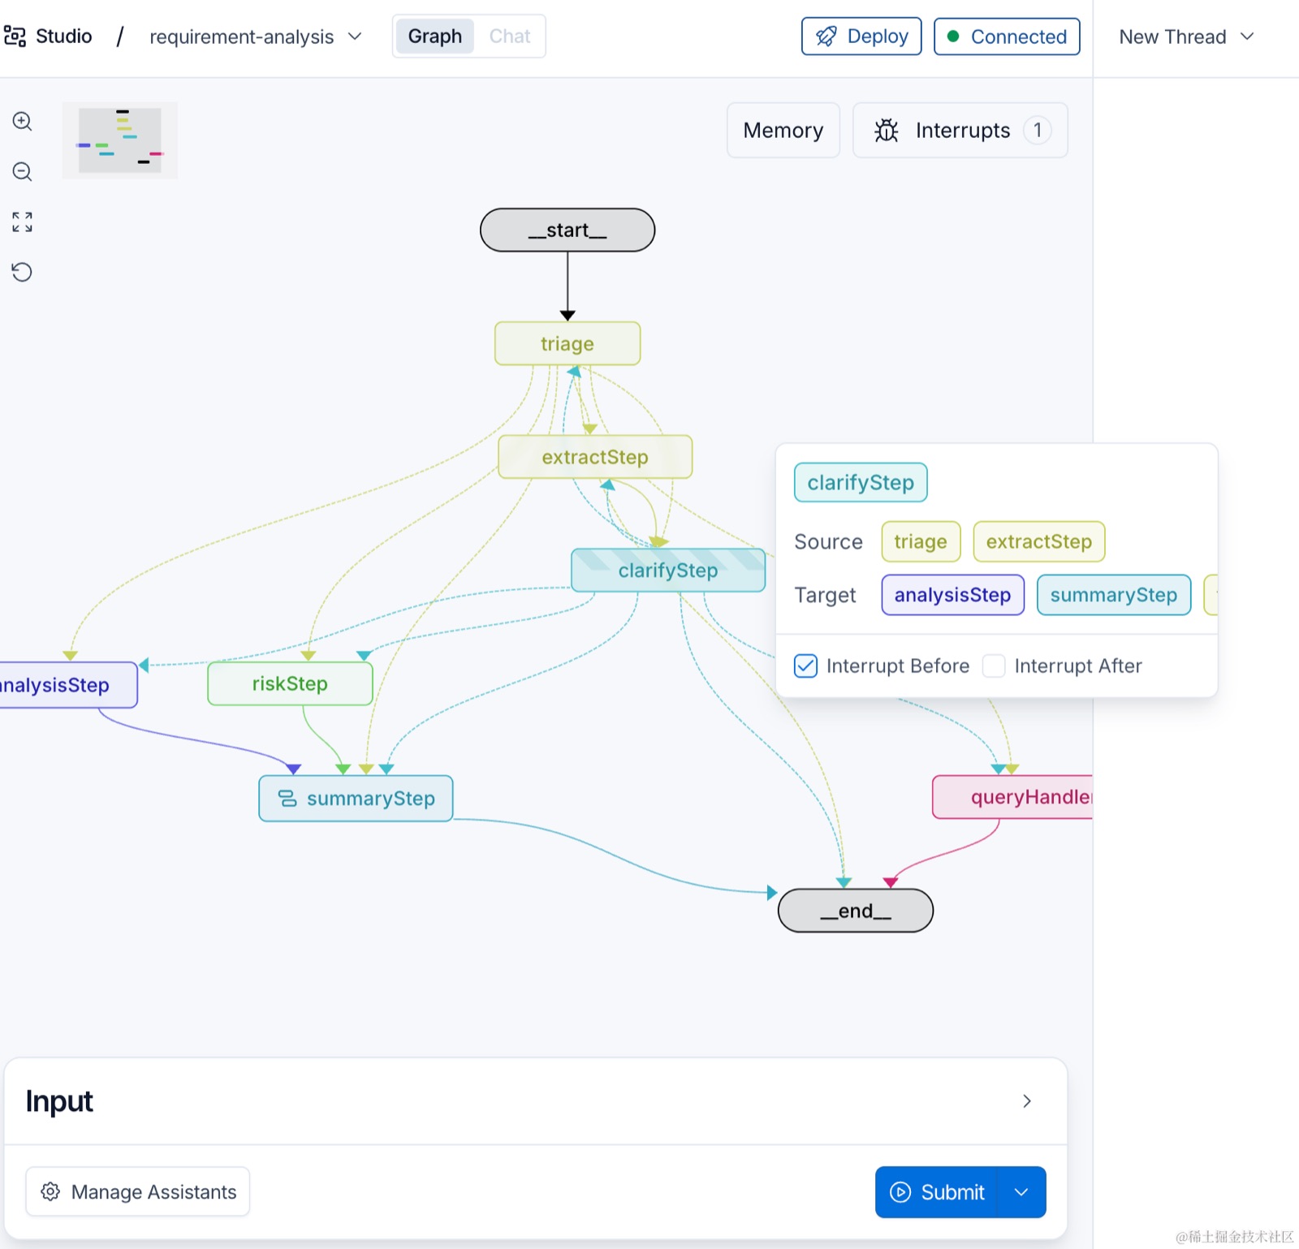Enable the Interrupt After checkbox
This screenshot has height=1249, width=1299.
pyautogui.click(x=994, y=666)
